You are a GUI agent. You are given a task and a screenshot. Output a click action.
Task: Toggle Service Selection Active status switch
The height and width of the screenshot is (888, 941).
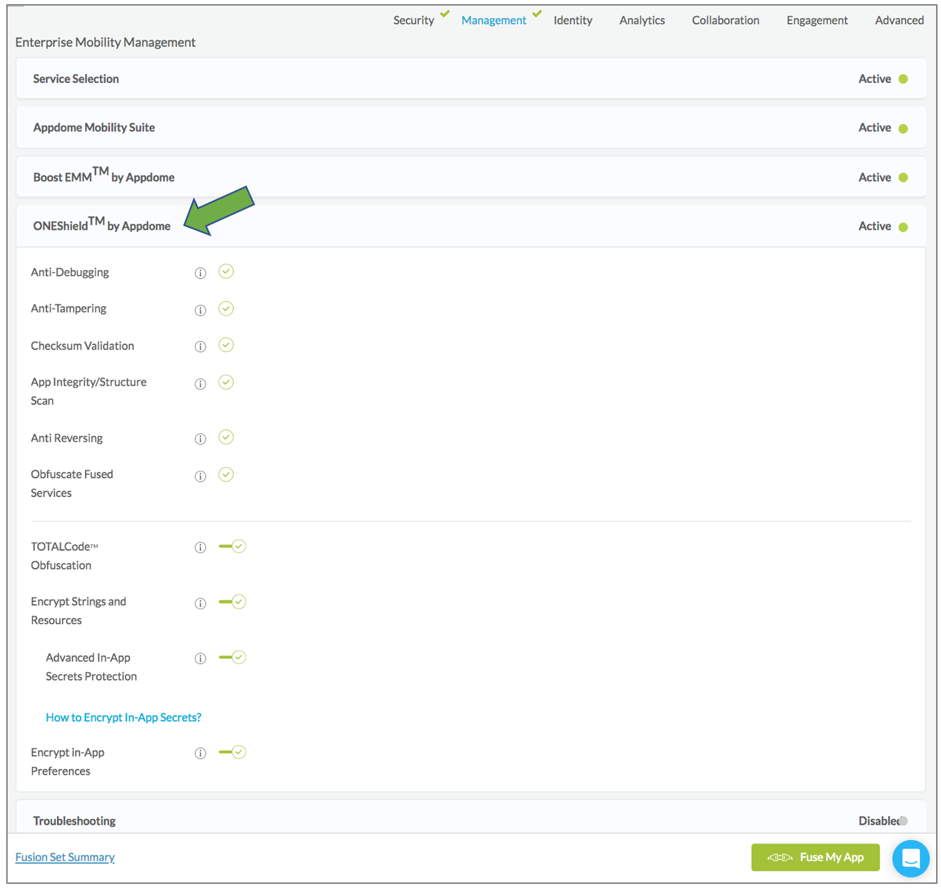click(903, 79)
